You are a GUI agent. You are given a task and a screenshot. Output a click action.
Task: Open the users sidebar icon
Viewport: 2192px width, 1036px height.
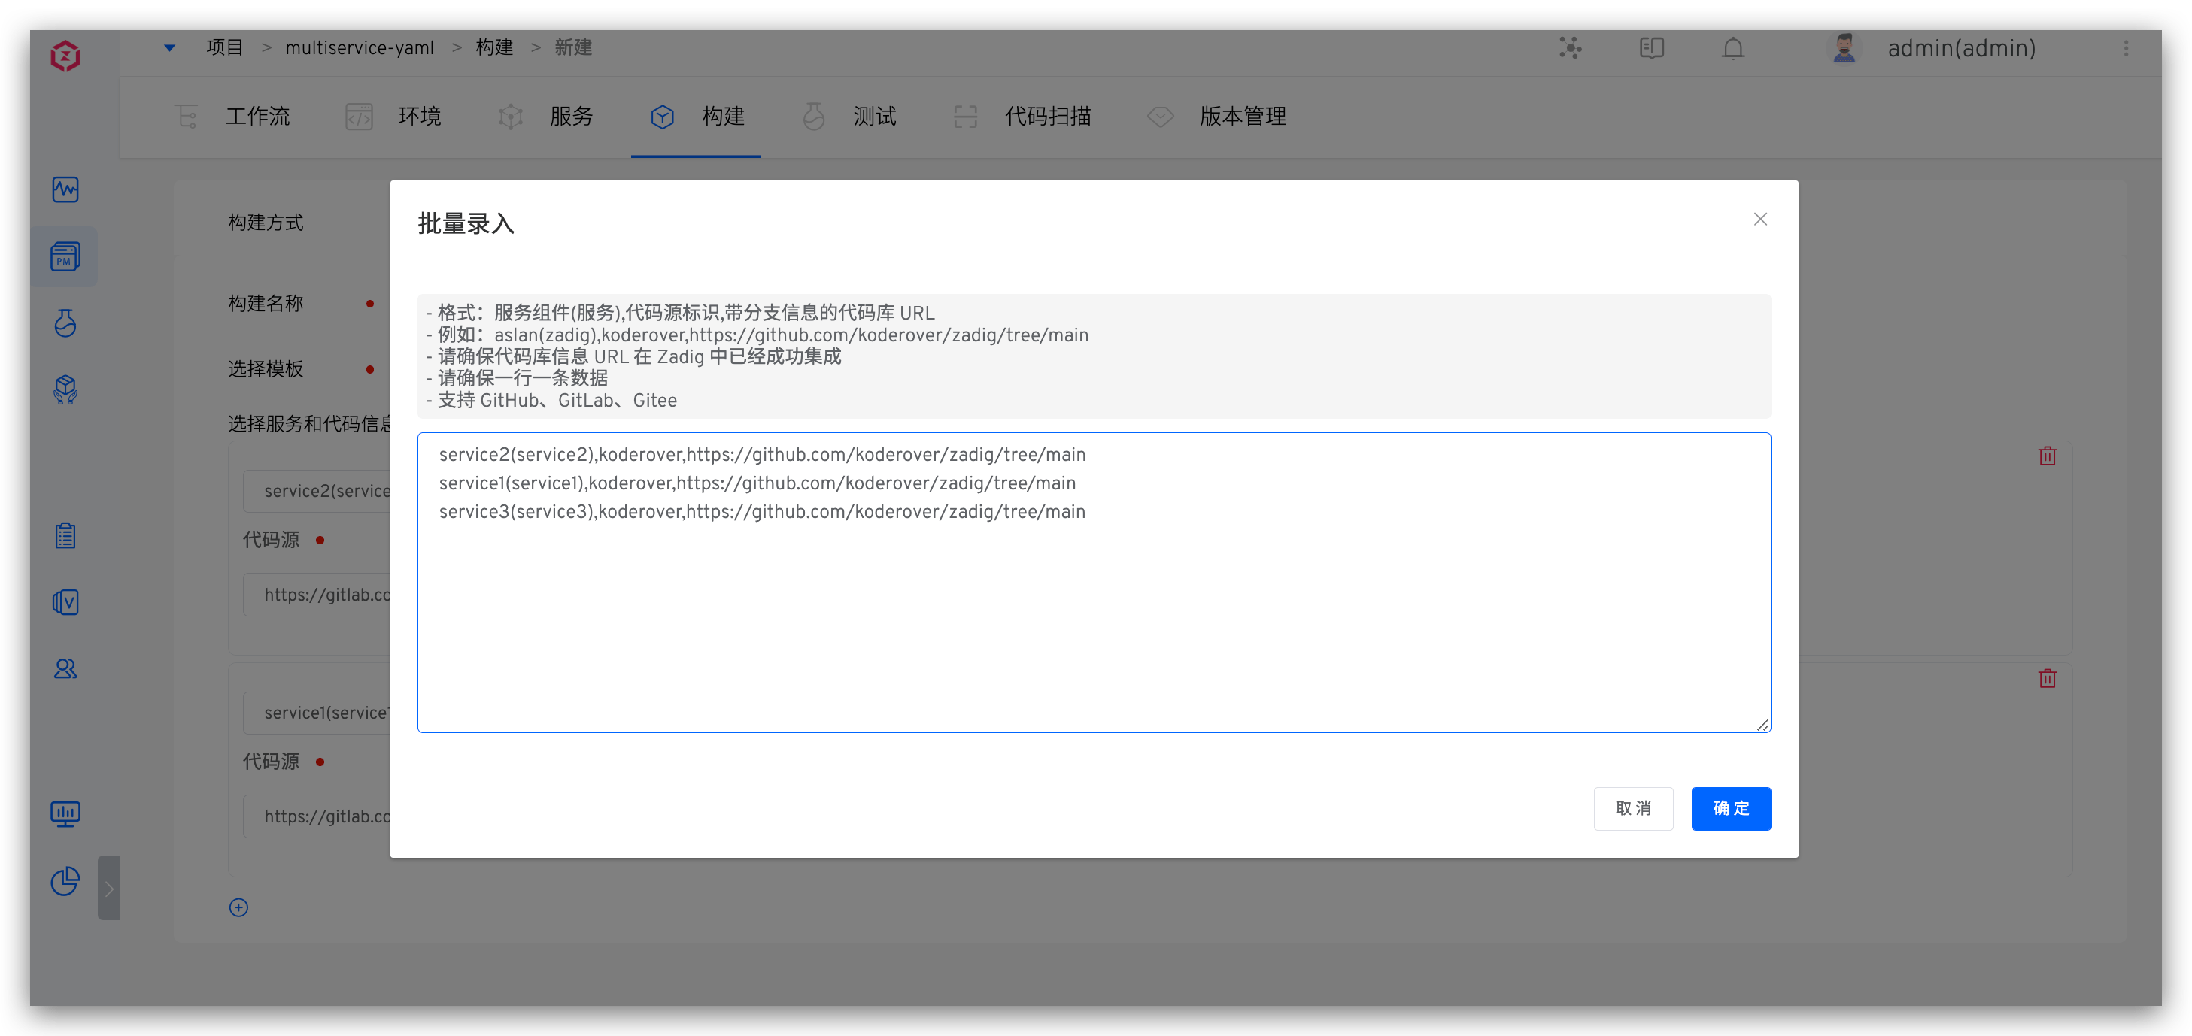click(x=65, y=668)
